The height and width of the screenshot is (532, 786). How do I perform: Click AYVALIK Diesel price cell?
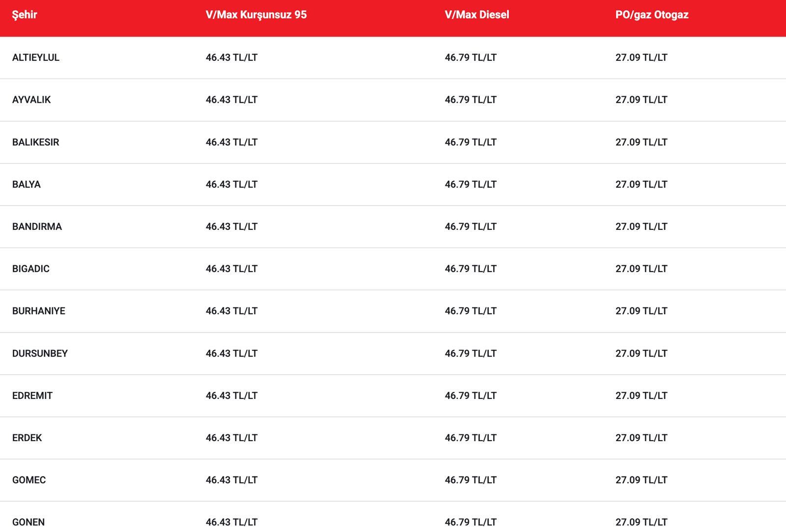tap(471, 100)
